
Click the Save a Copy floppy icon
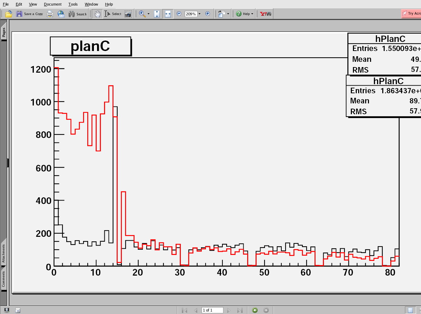tap(19, 14)
